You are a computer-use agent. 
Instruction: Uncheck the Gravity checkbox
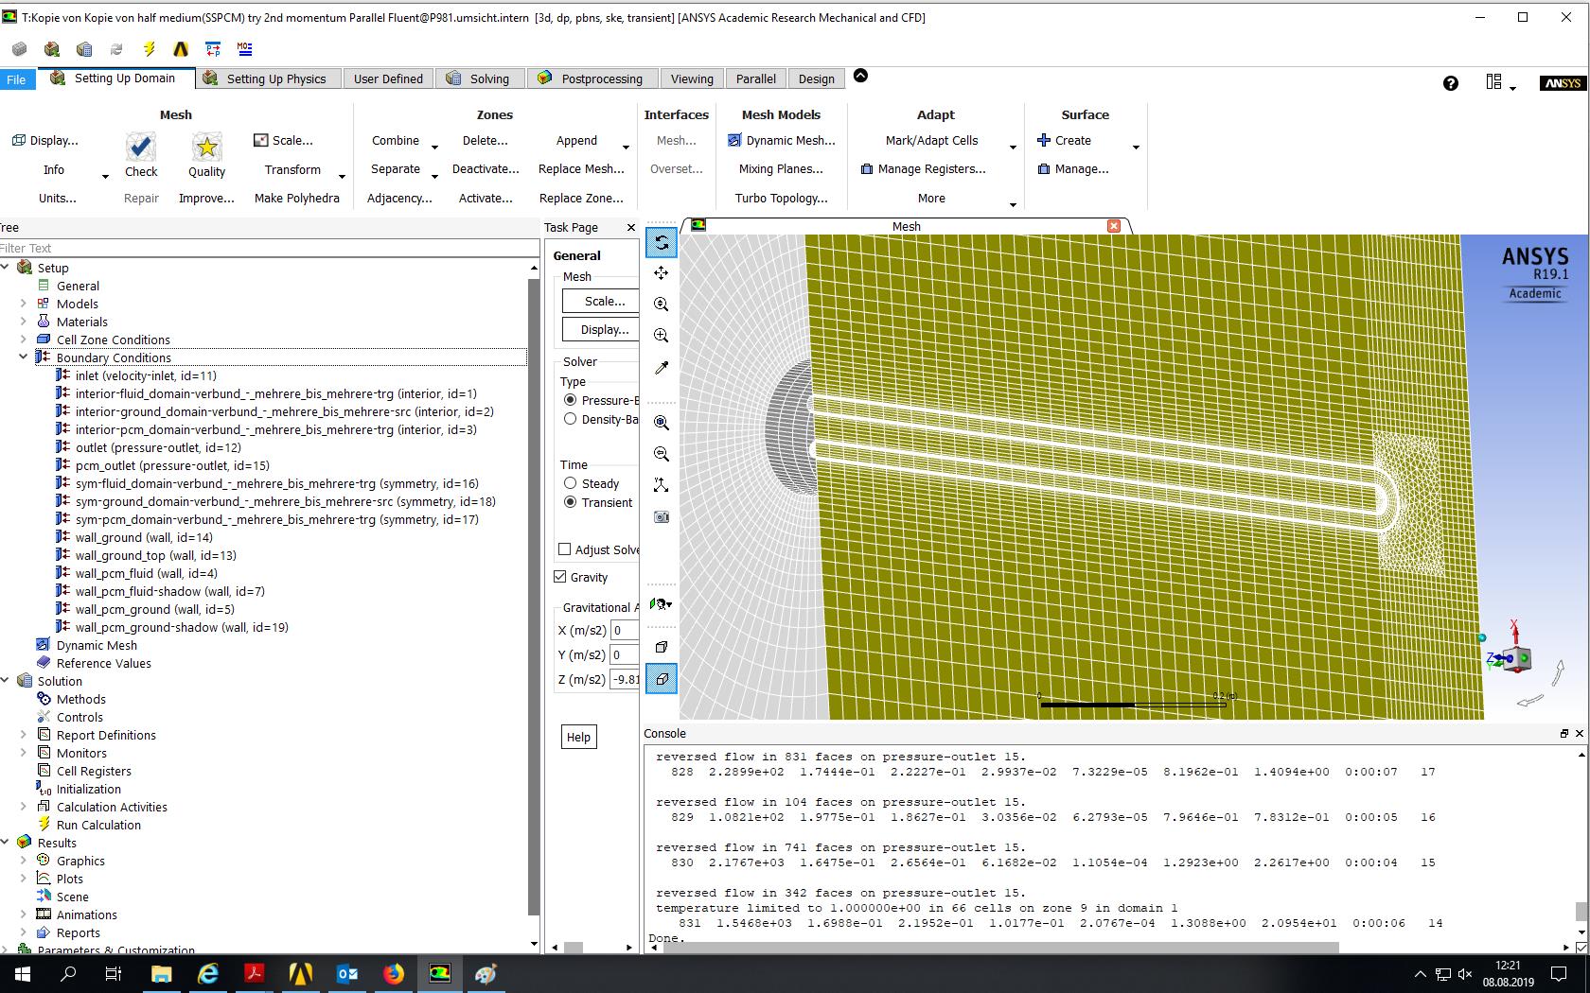click(560, 577)
